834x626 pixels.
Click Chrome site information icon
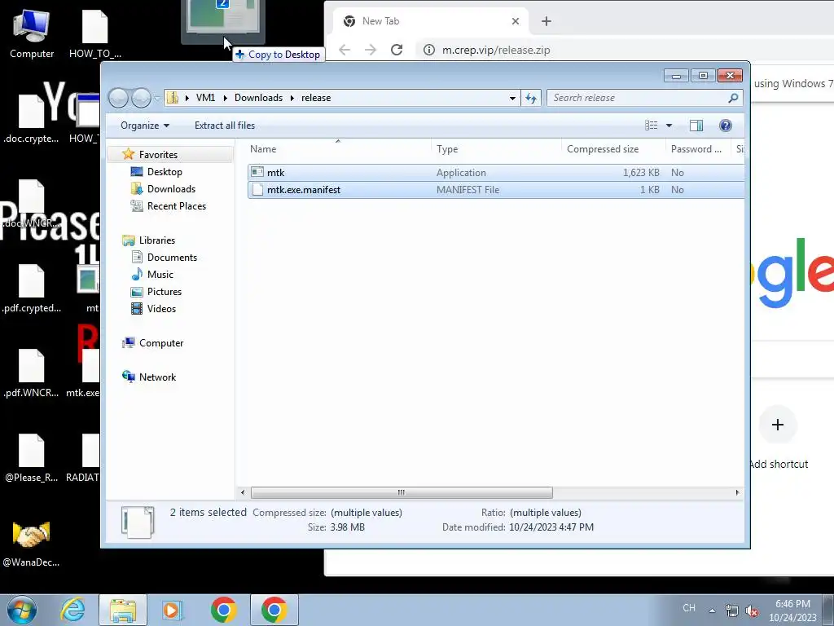click(428, 50)
